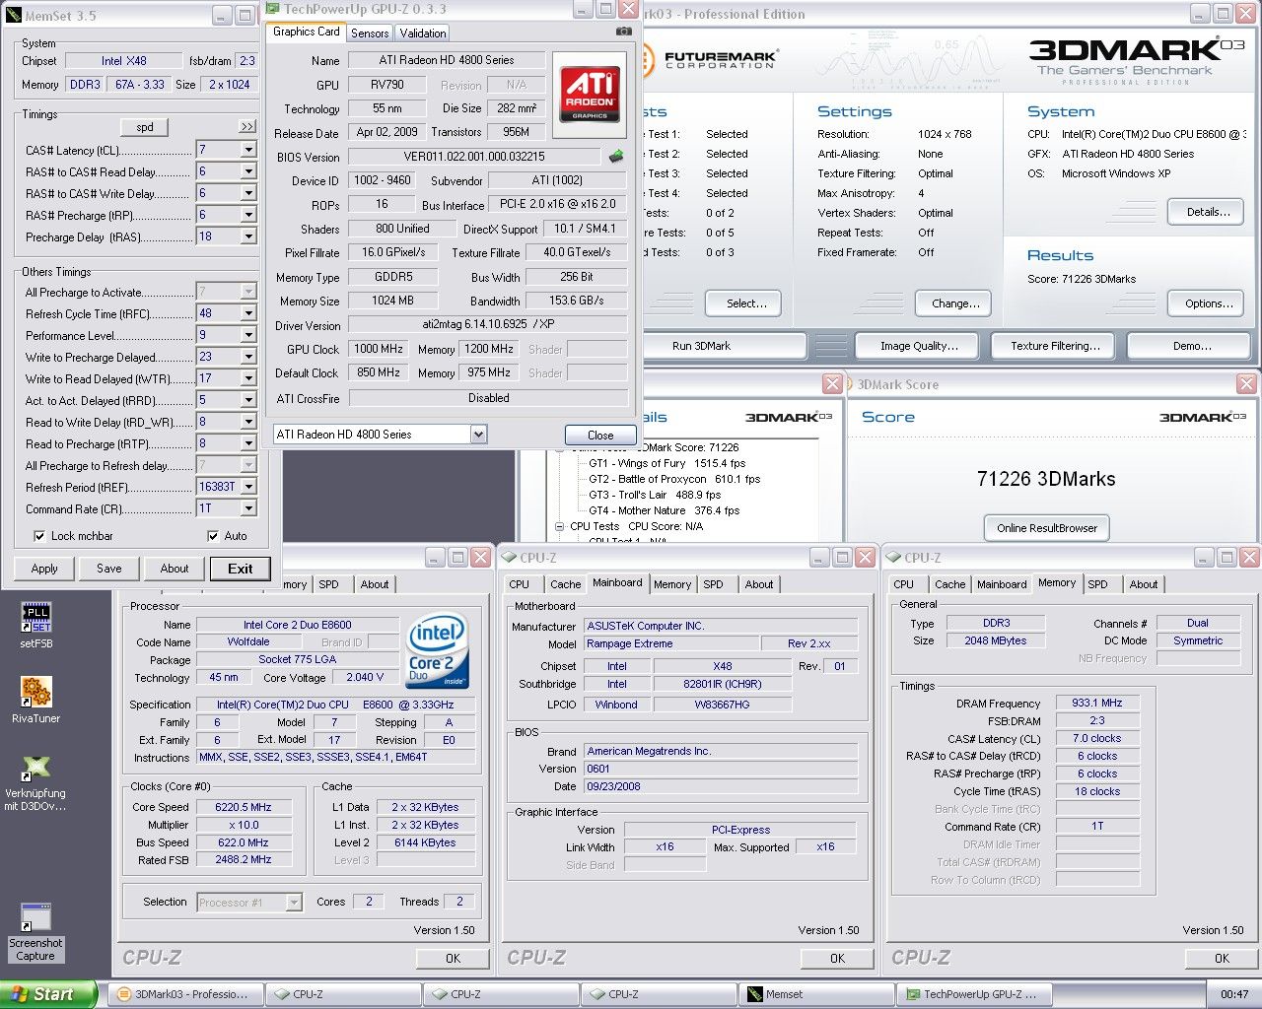Switch to Memset from the taskbar
Image resolution: width=1262 pixels, height=1009 pixels.
816,994
